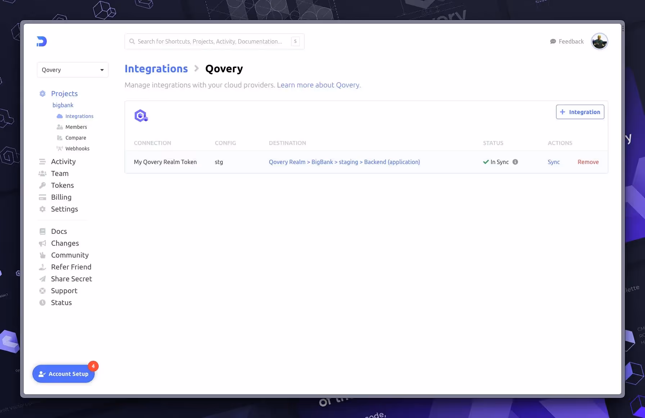Image resolution: width=645 pixels, height=418 pixels.
Task: Open Share Secret link
Action: tap(72, 279)
